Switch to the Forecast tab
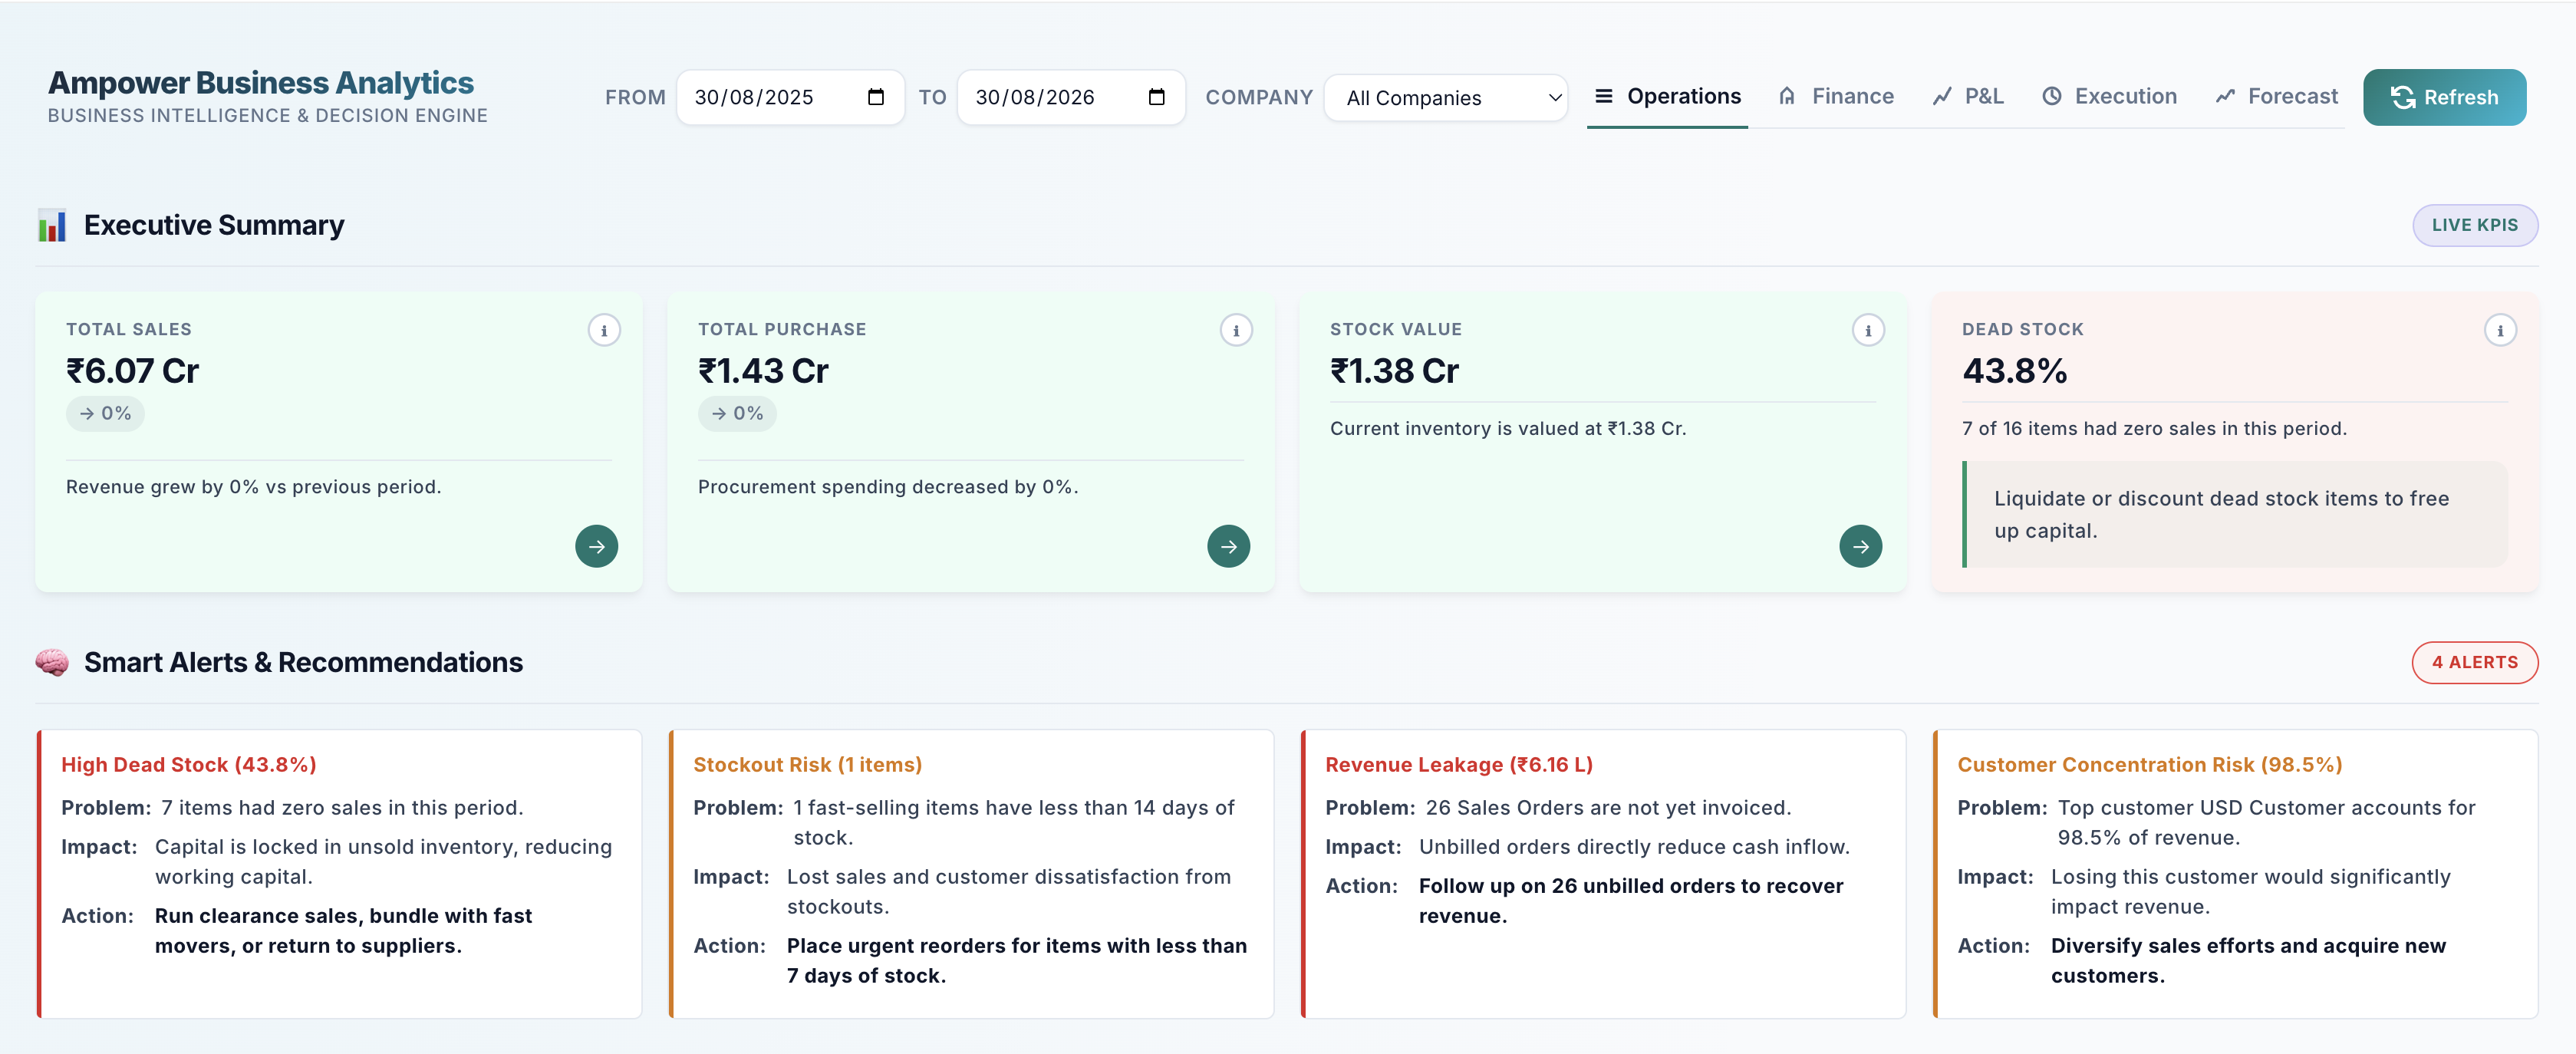The image size is (2576, 1054). pyautogui.click(x=2276, y=97)
